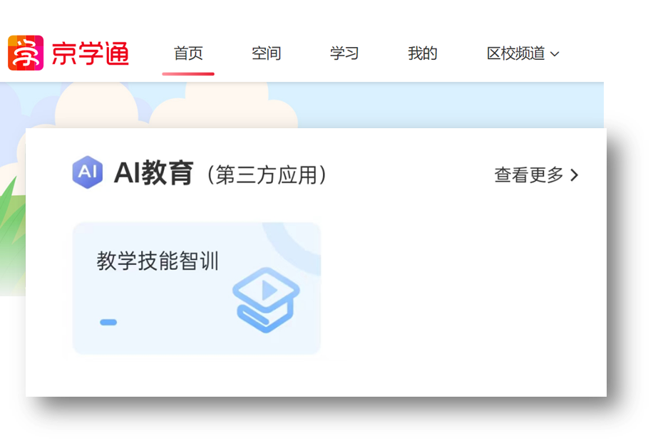The width and height of the screenshot is (653, 443).
Task: Go to the 首页 tab
Action: tap(188, 53)
